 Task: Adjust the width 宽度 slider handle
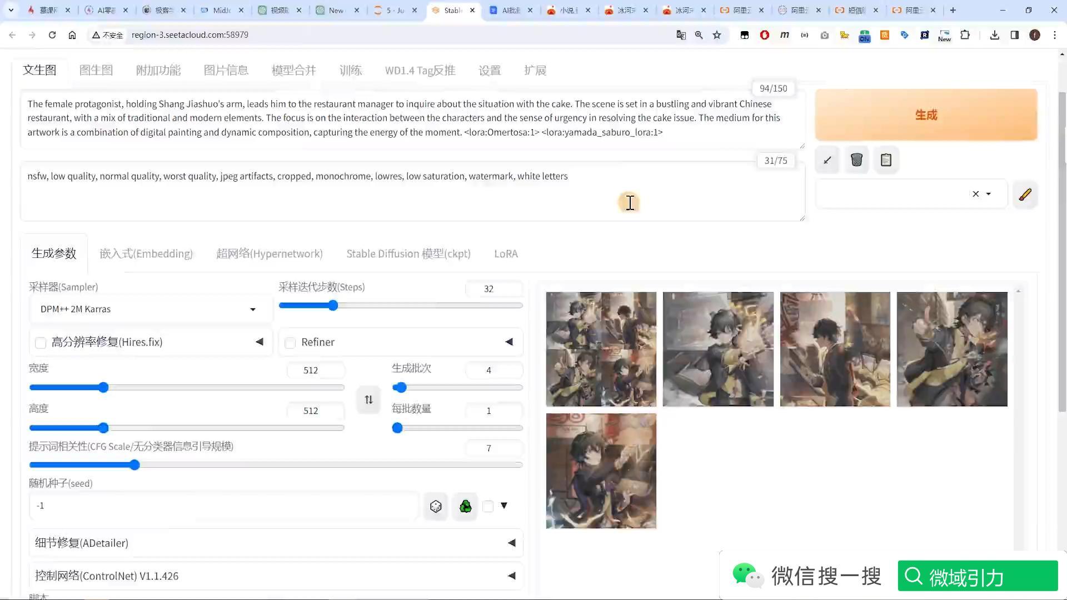tap(103, 388)
